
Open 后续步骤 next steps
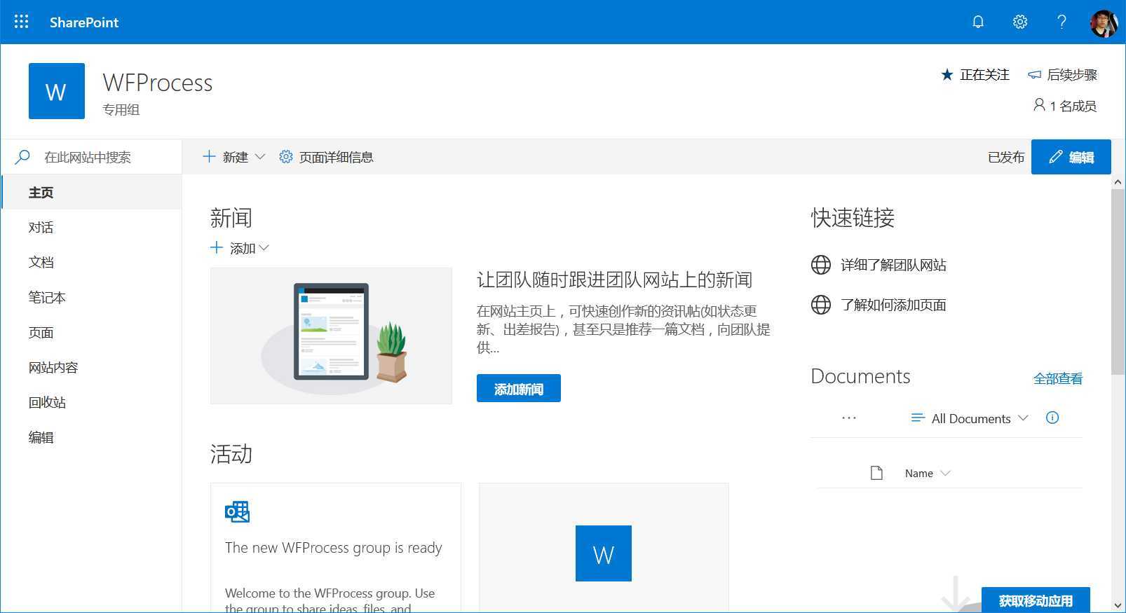tap(1062, 74)
